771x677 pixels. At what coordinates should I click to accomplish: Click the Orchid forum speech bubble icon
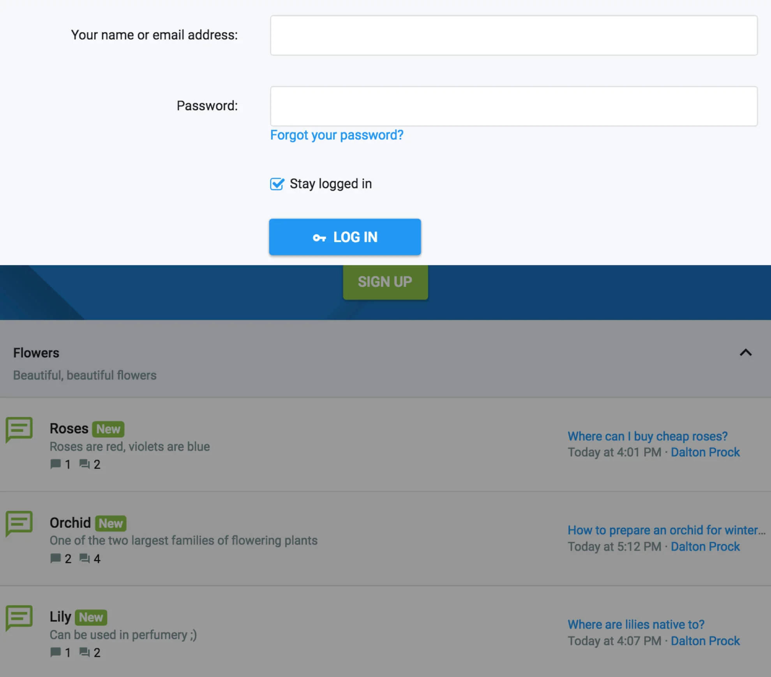pos(19,523)
